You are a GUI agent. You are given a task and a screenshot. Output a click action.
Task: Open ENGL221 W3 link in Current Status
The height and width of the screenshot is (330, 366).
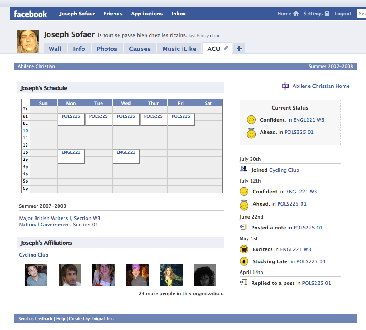309,120
